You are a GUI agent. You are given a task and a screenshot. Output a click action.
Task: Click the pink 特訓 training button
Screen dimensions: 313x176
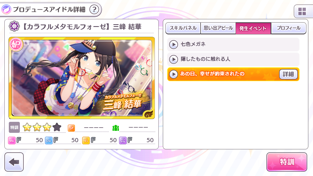point(287,162)
